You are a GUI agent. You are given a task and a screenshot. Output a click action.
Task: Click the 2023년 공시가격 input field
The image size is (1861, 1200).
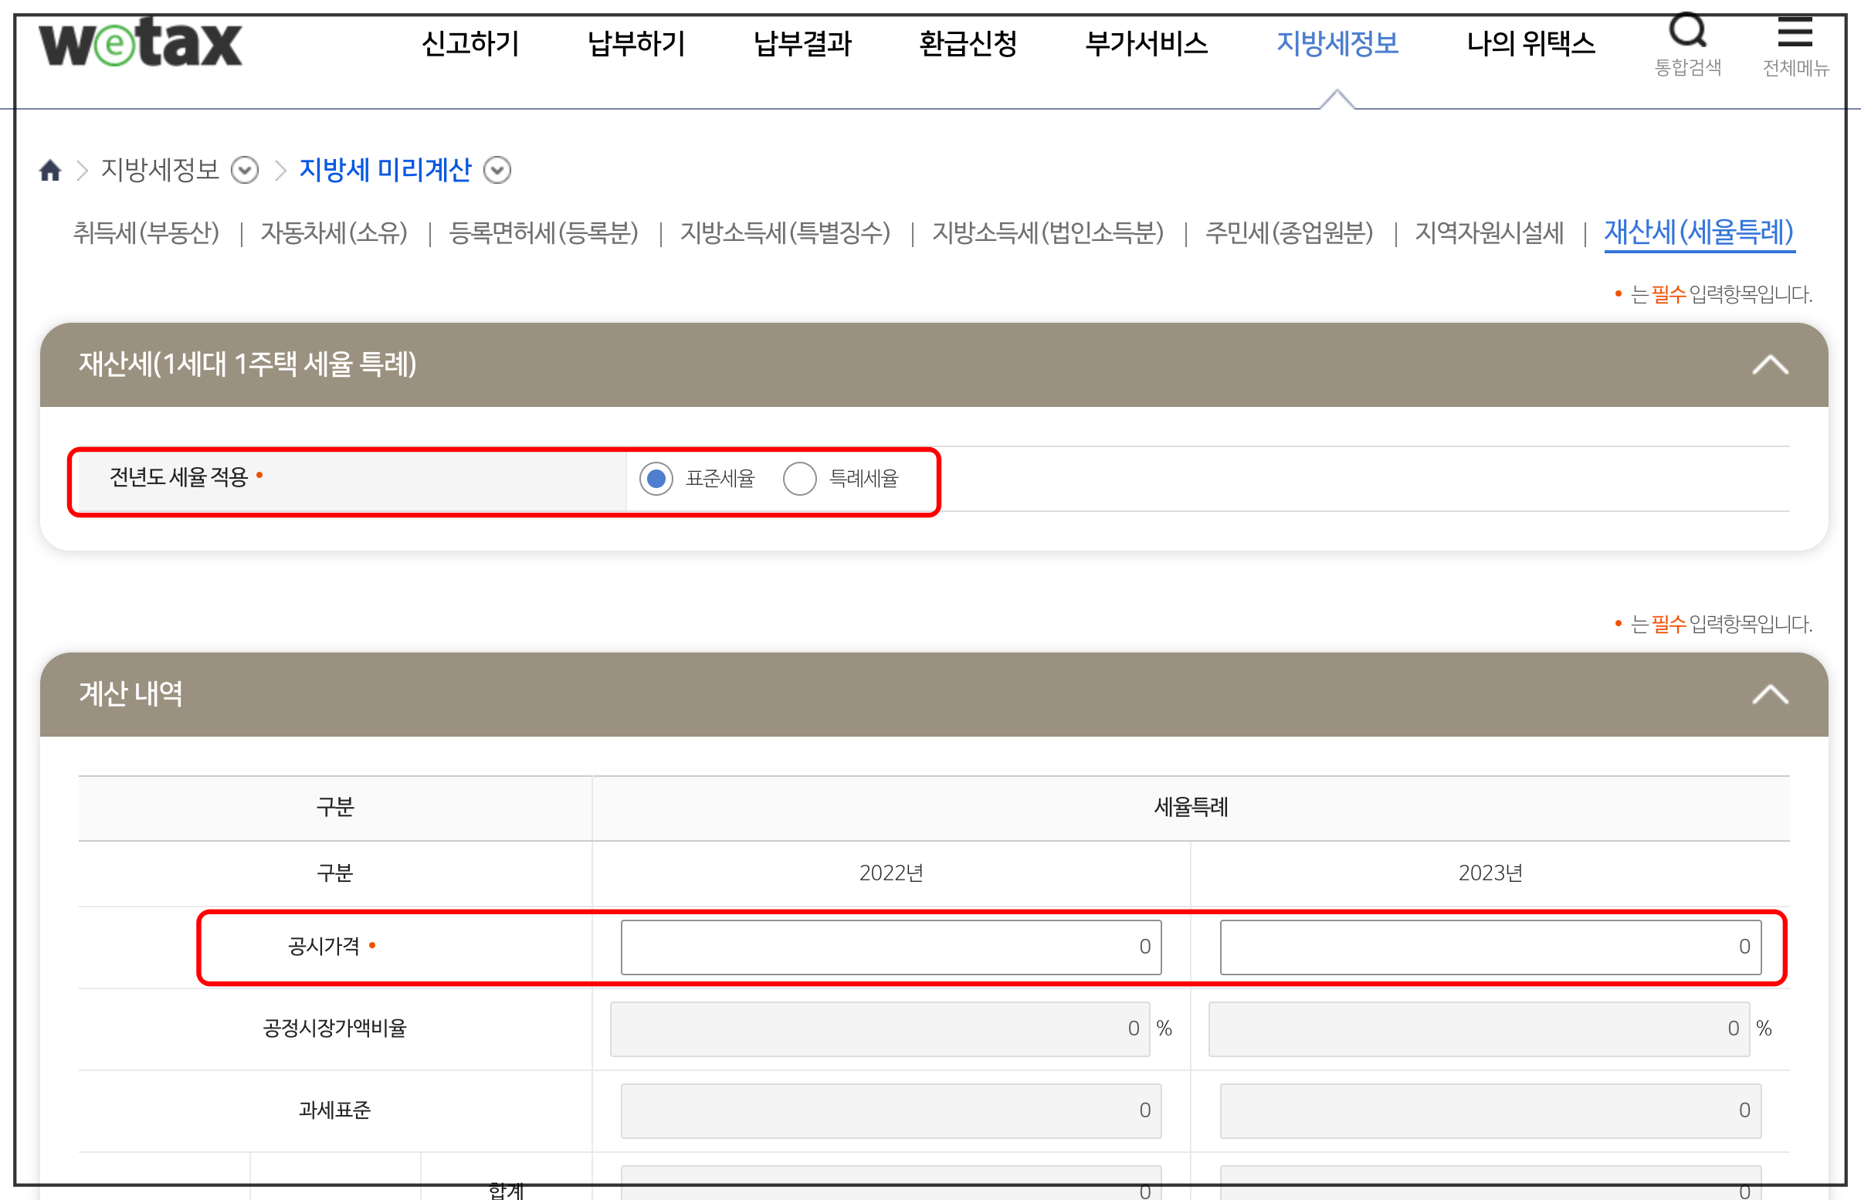tap(1490, 947)
